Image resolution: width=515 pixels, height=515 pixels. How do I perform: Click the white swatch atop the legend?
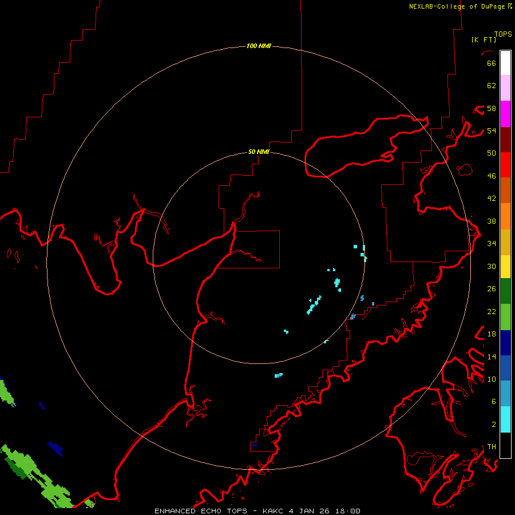(x=505, y=63)
